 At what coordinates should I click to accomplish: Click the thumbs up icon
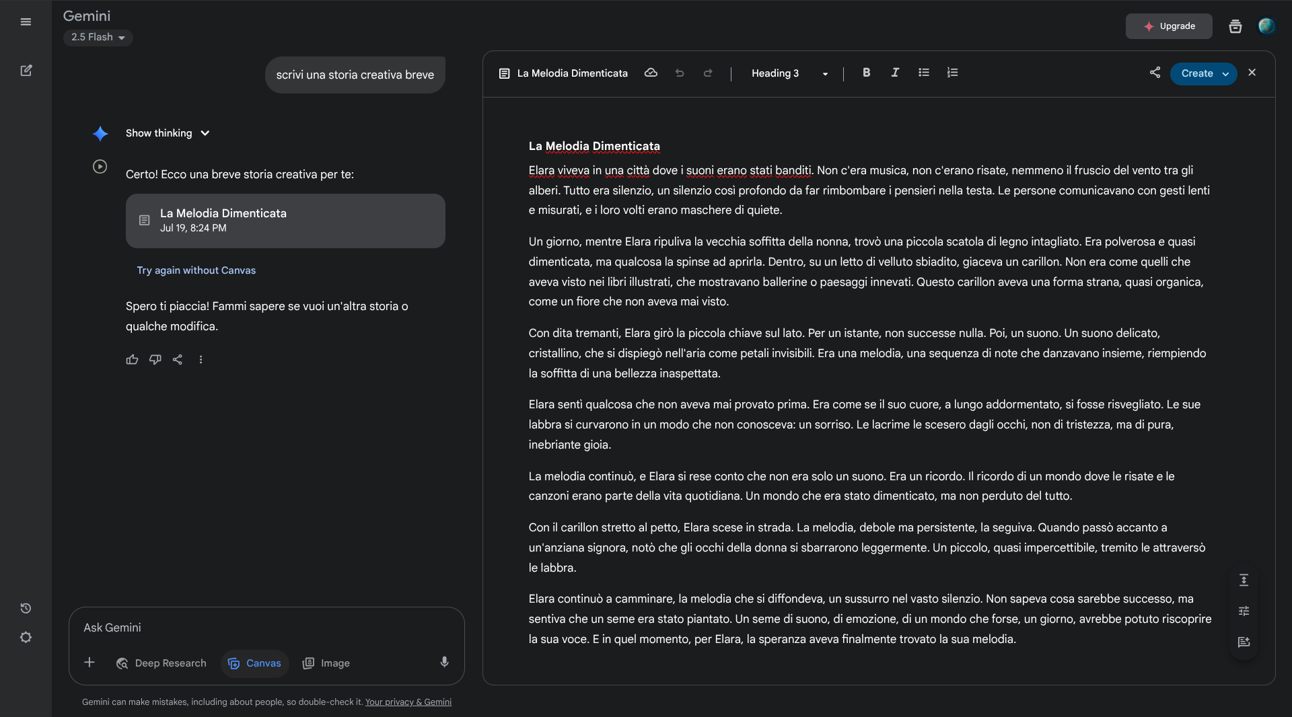tap(132, 360)
